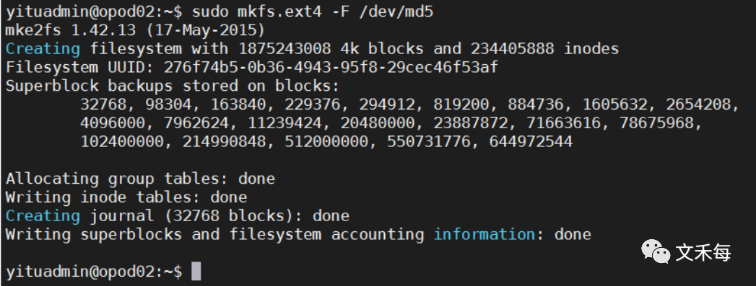Click the Allocating group tables line
This screenshot has width=756, height=286.
tap(140, 179)
